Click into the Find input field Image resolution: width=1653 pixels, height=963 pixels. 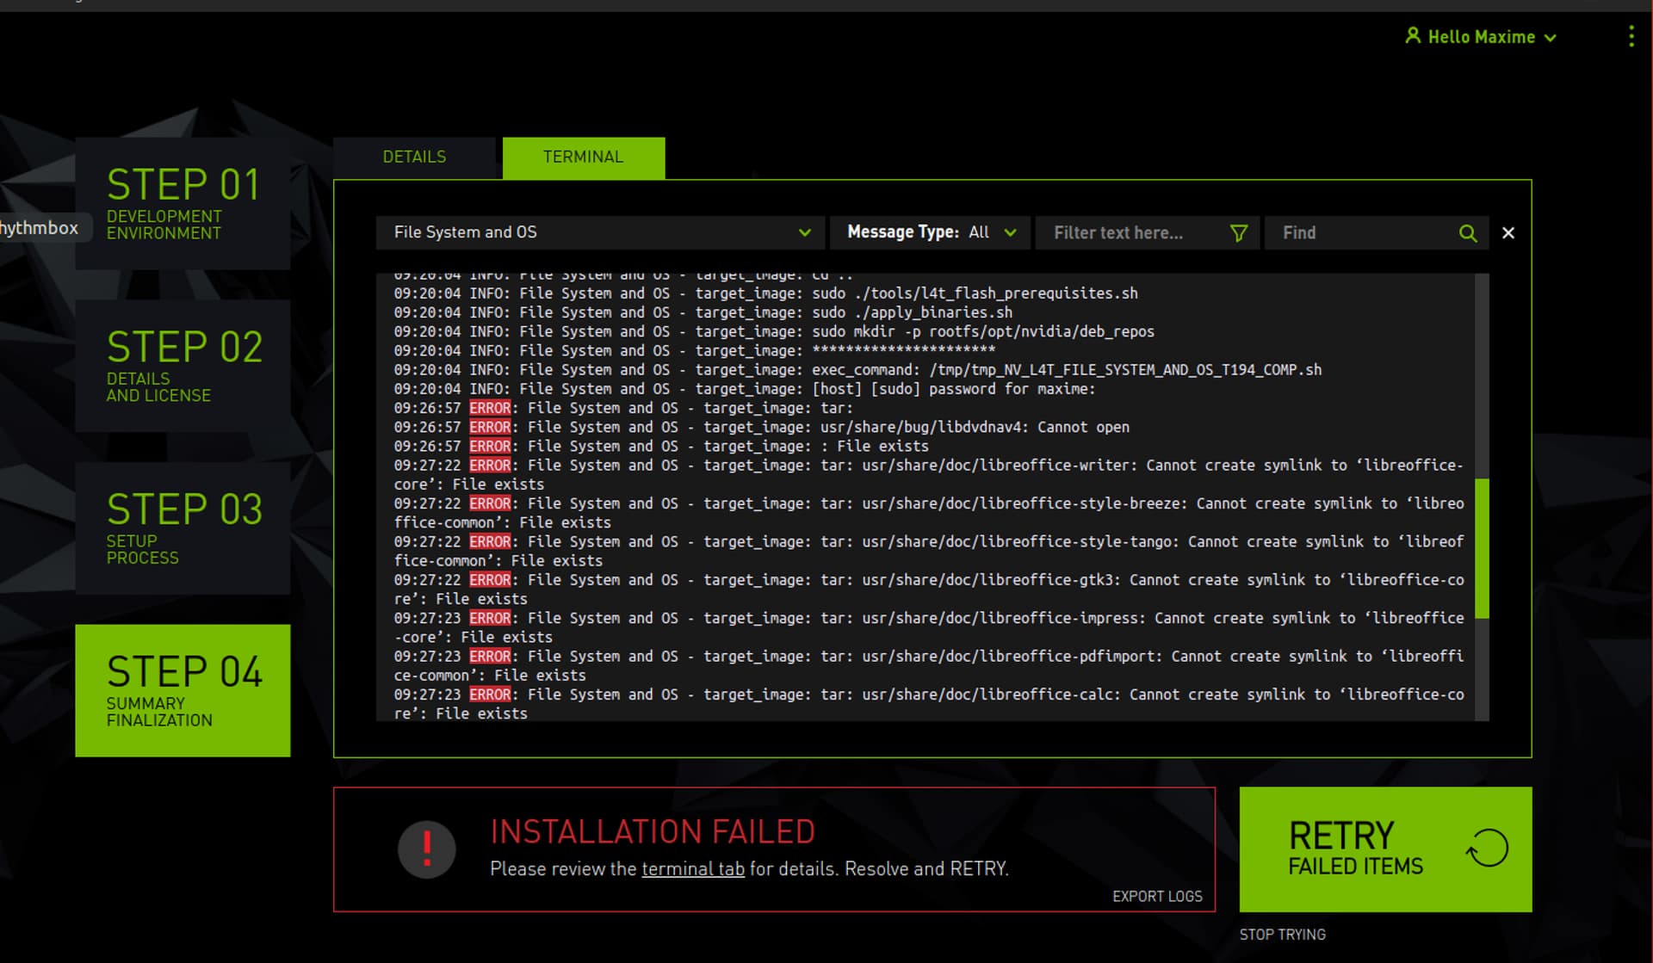(1362, 233)
